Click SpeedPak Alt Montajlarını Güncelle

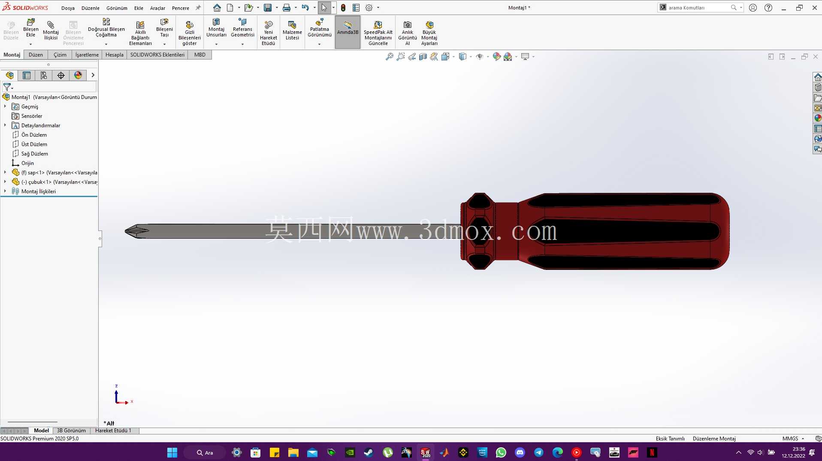pos(378,33)
